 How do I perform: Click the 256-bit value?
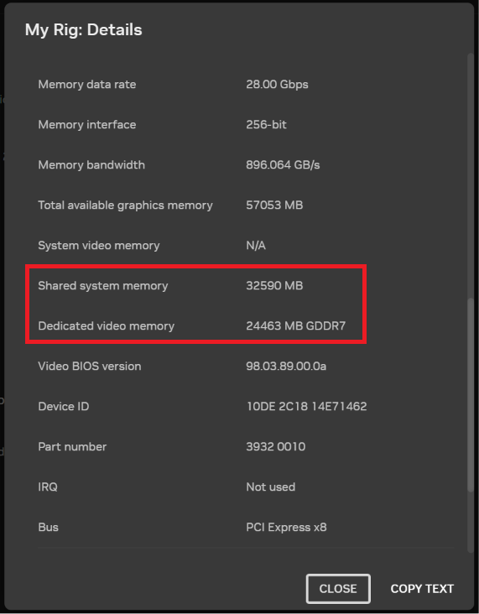coord(266,124)
